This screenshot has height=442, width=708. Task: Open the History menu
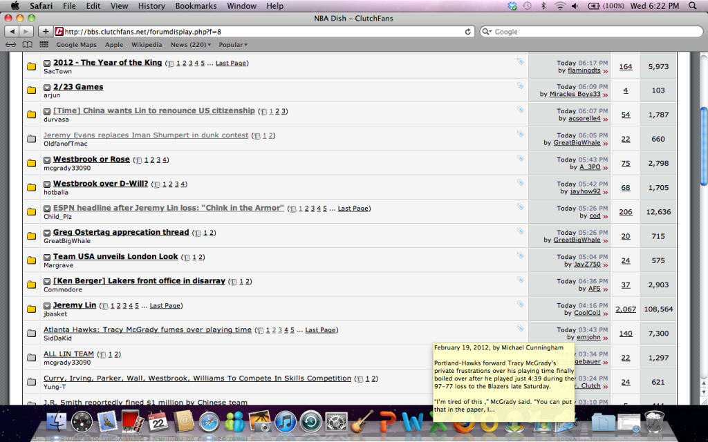[x=151, y=6]
